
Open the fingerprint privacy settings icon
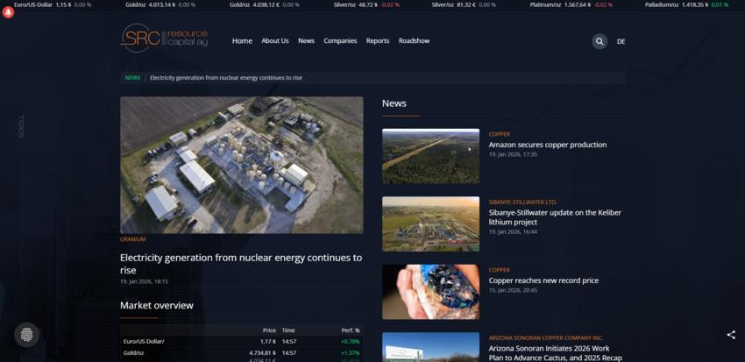pos(26,334)
